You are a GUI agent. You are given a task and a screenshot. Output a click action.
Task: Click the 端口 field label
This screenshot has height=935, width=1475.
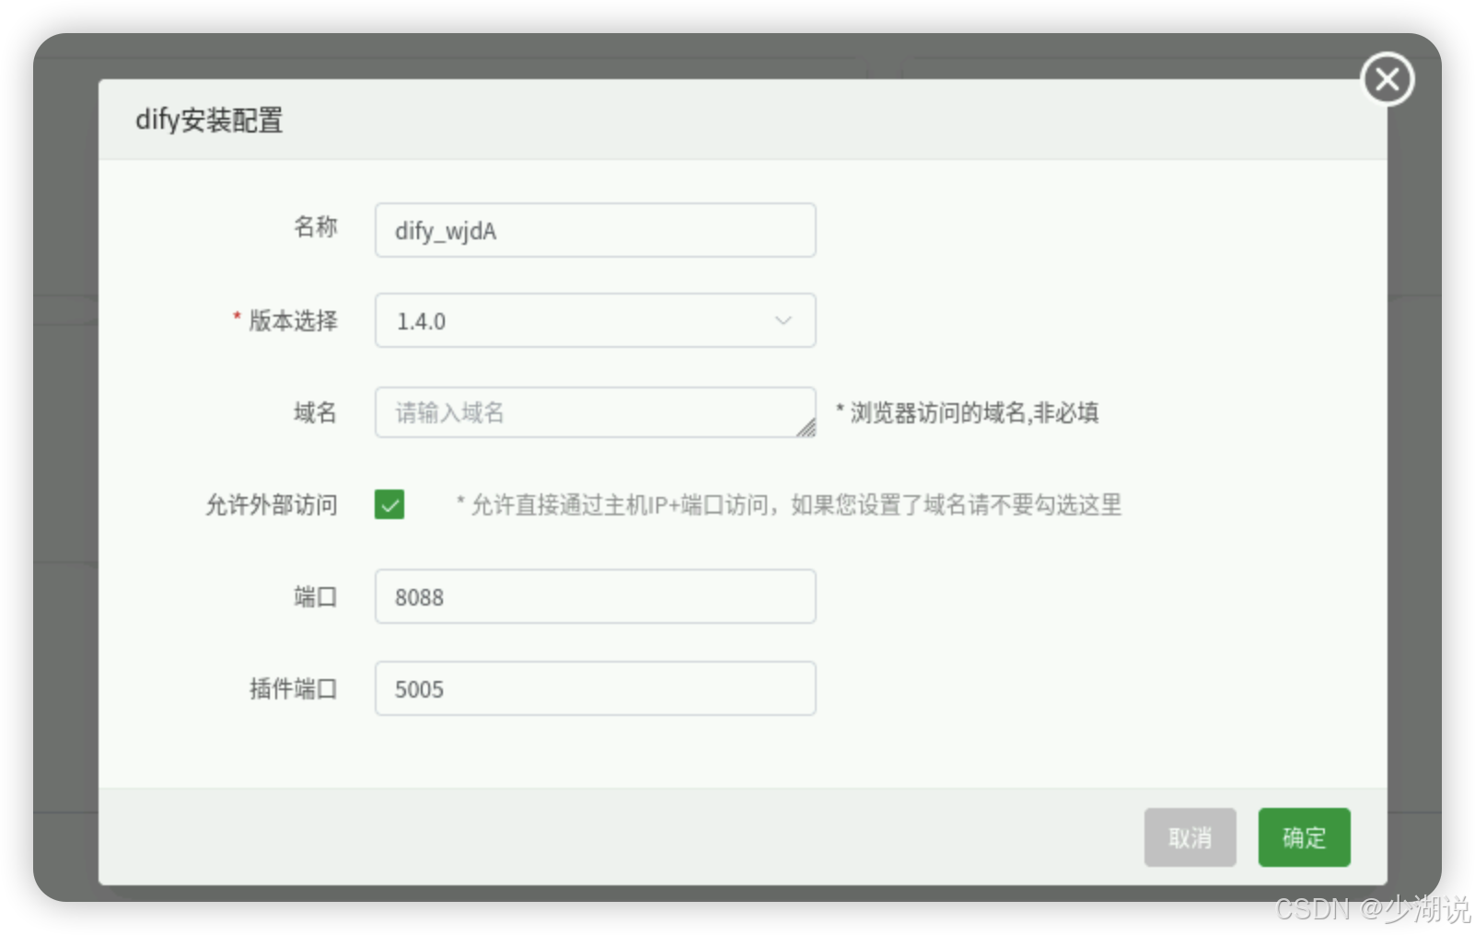tap(316, 596)
